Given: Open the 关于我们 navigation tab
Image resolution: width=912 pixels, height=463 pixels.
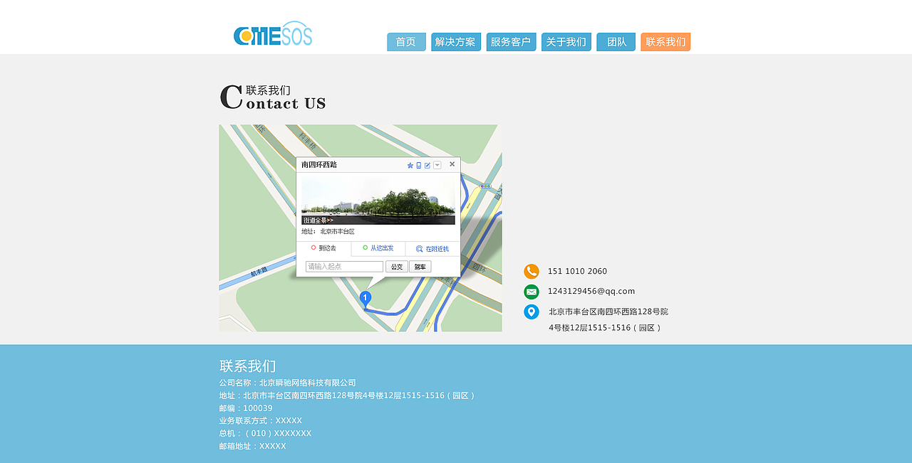Looking at the screenshot, I should [566, 42].
